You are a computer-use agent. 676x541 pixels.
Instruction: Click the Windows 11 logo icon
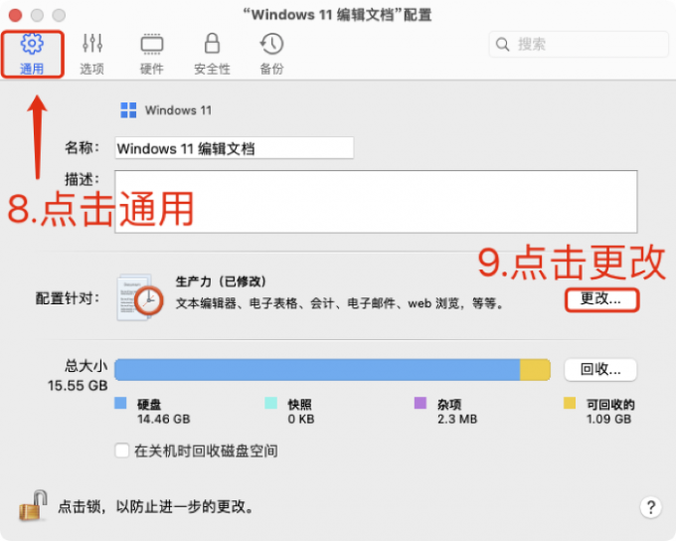point(128,110)
